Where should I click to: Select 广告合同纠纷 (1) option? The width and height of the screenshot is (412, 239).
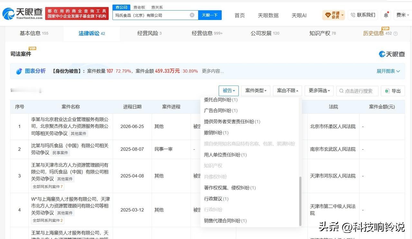tap(220, 110)
